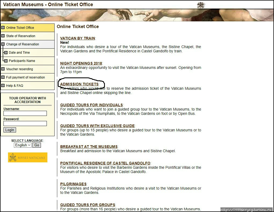Open Full payment of reservation item
This screenshot has height=212, width=274.
tap(28, 77)
